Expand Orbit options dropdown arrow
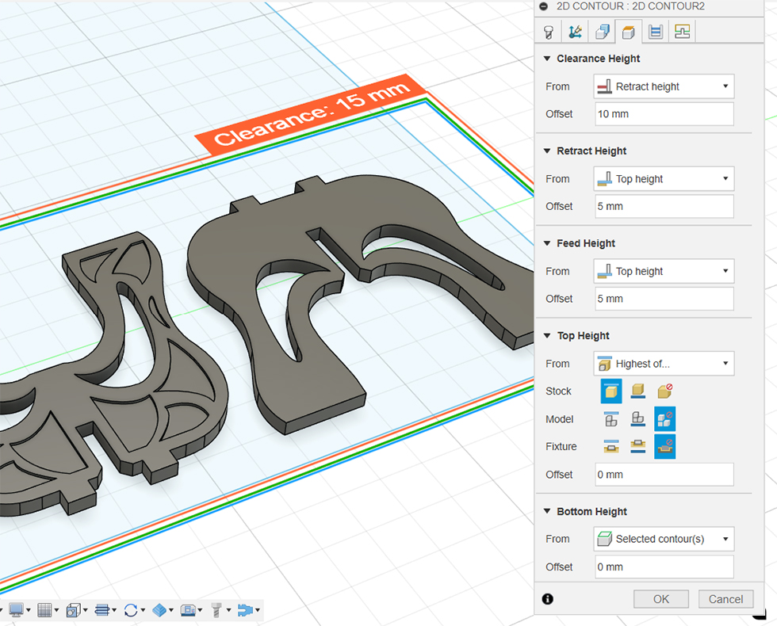 coord(143,610)
